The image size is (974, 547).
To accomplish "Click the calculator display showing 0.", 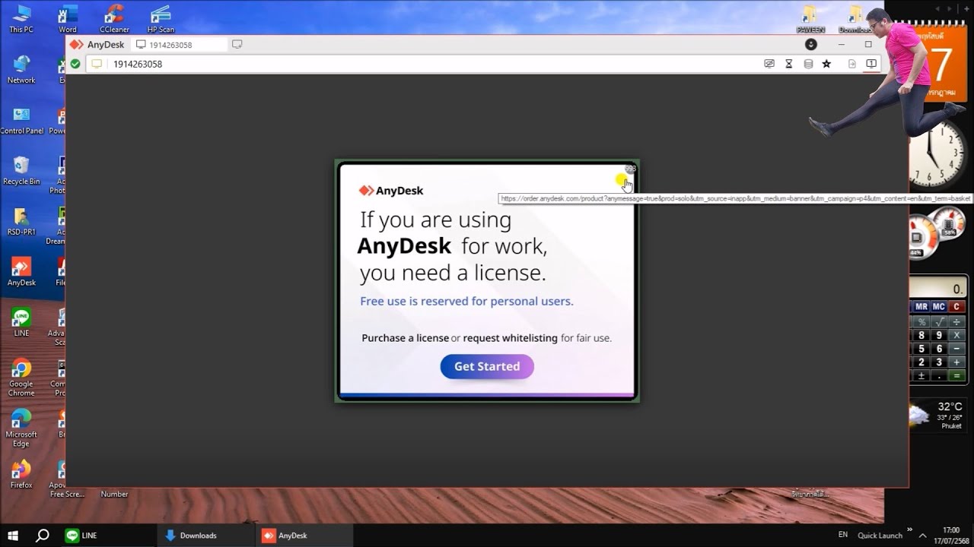I will 937,289.
